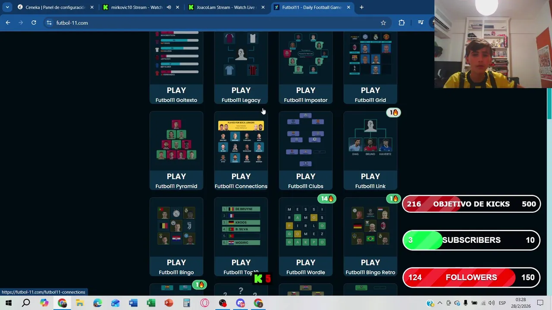
Task: Click the Subscribers goal progress bar
Action: 471,240
